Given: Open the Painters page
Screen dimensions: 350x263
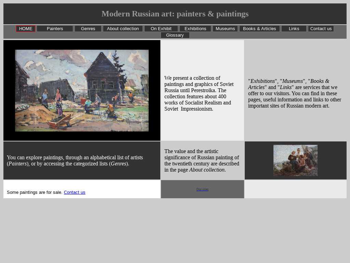Looking at the screenshot, I should point(55,29).
